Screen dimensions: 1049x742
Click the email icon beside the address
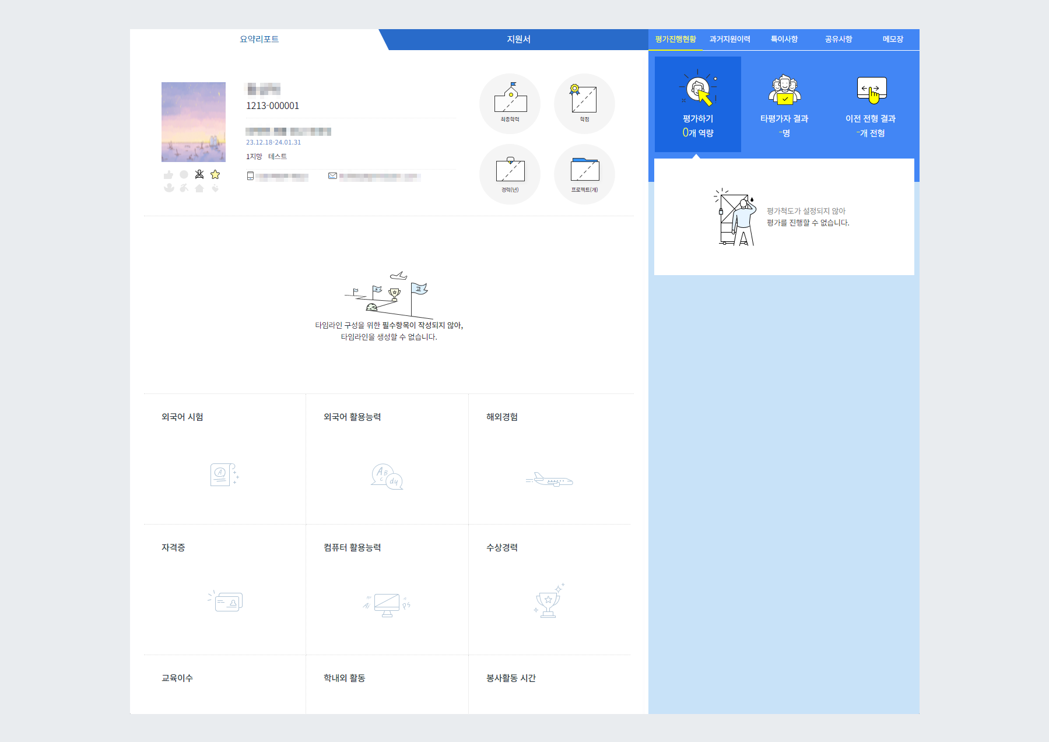pyautogui.click(x=333, y=177)
